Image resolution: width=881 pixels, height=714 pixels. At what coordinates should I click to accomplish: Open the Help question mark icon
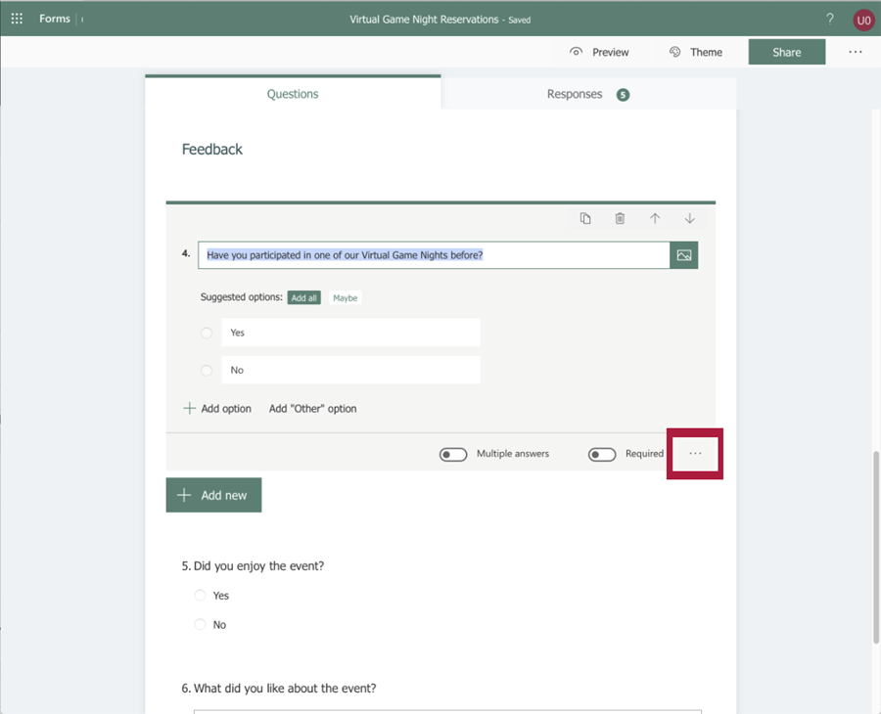pyautogui.click(x=829, y=19)
